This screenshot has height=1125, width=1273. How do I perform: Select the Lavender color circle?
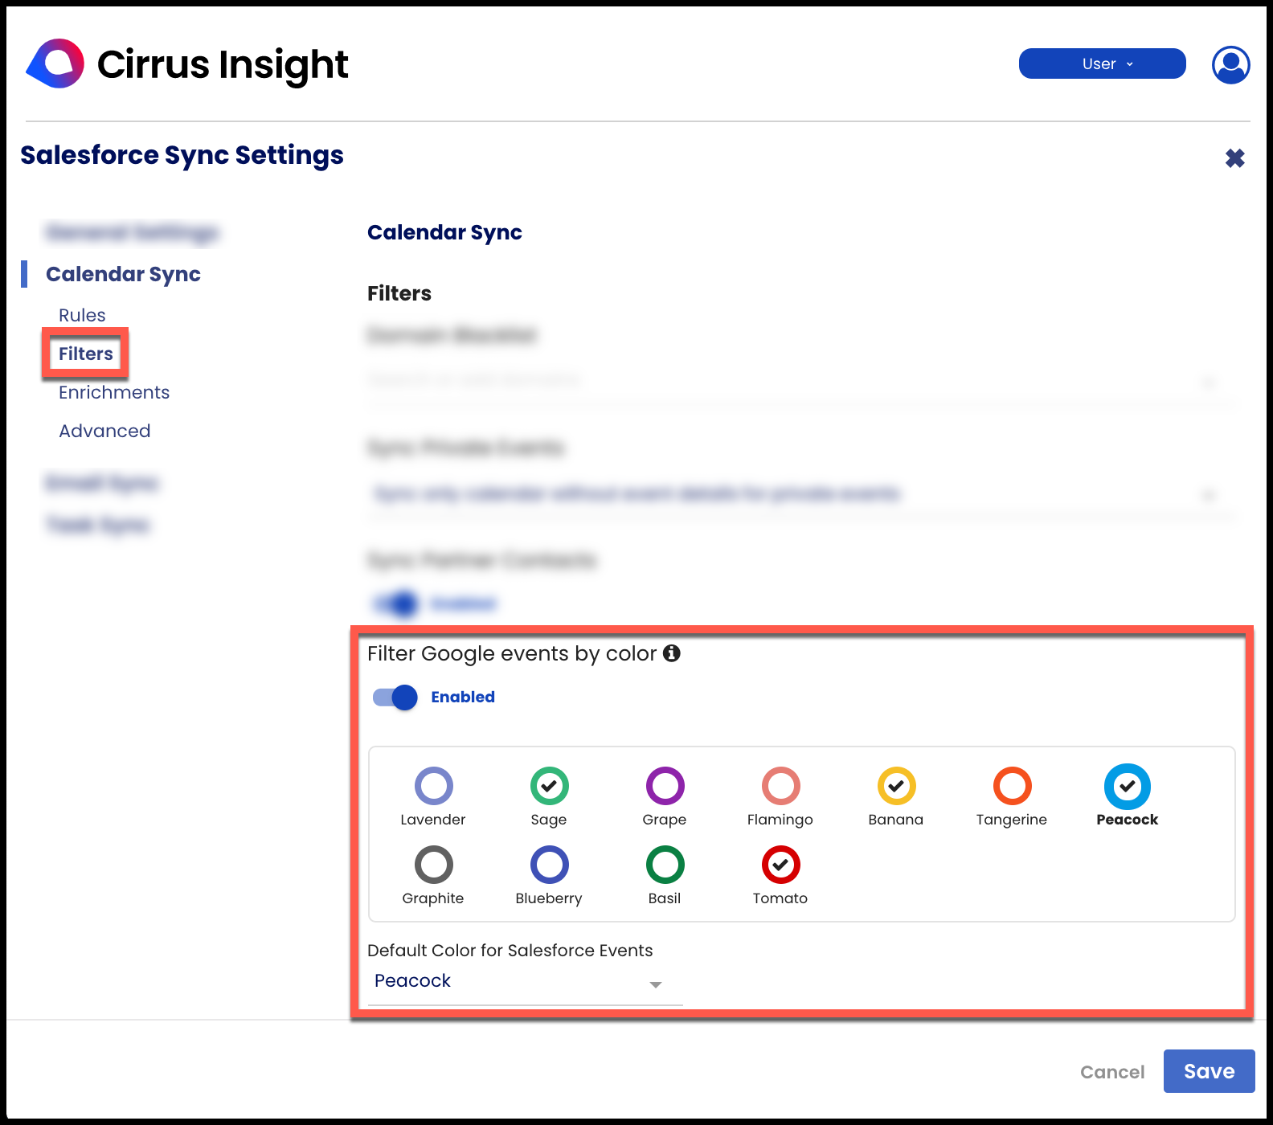coord(434,786)
